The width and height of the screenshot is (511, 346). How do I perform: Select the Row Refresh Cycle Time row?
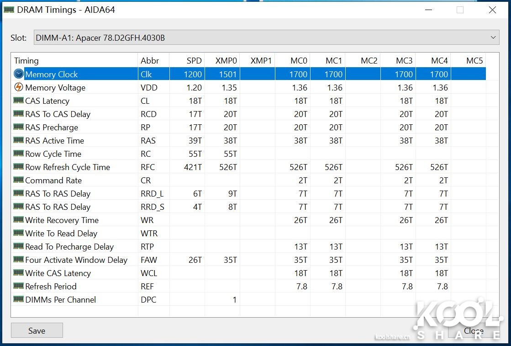point(68,167)
